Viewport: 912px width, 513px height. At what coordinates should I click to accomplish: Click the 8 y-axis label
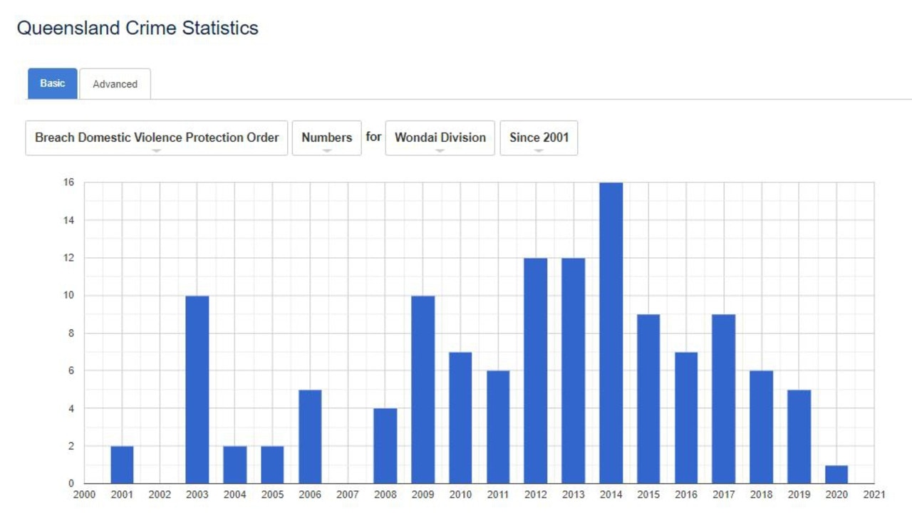click(x=71, y=333)
